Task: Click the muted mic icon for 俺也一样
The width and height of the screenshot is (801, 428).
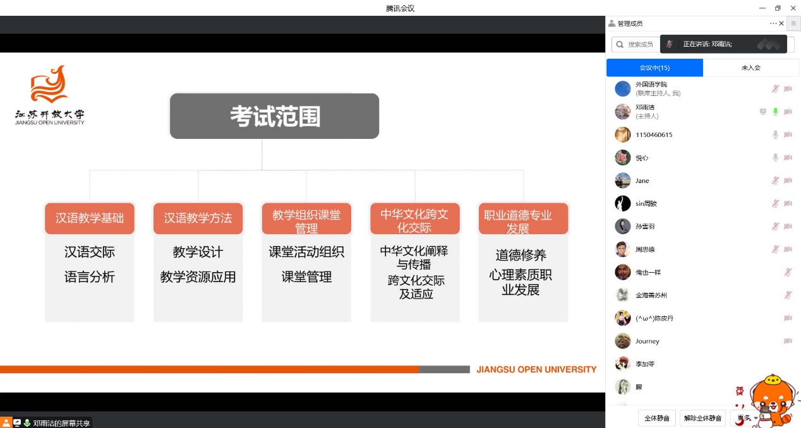Action: [788, 272]
